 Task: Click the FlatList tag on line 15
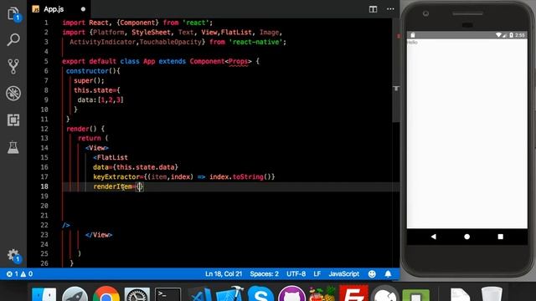coord(111,157)
